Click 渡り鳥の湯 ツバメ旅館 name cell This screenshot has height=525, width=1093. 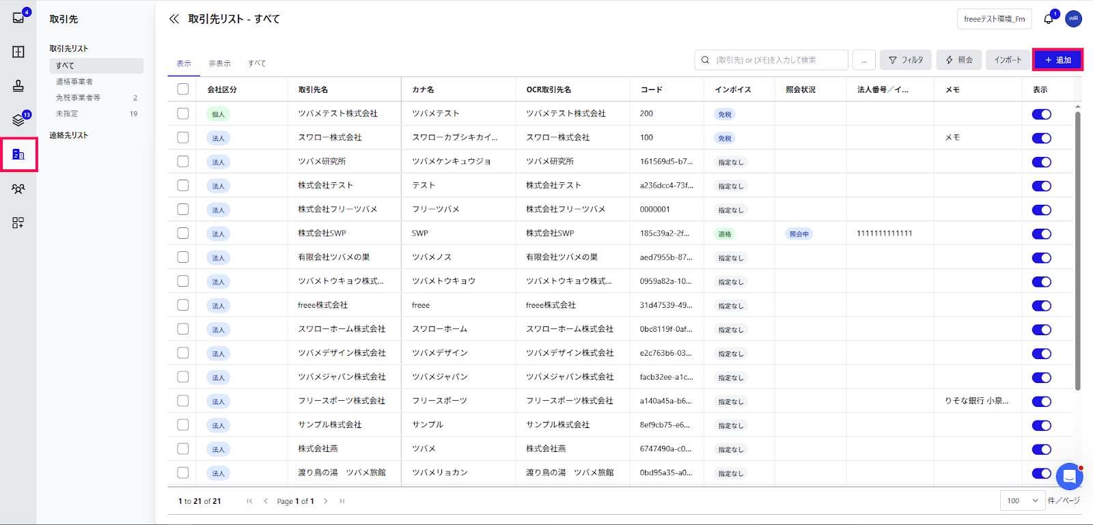click(342, 472)
